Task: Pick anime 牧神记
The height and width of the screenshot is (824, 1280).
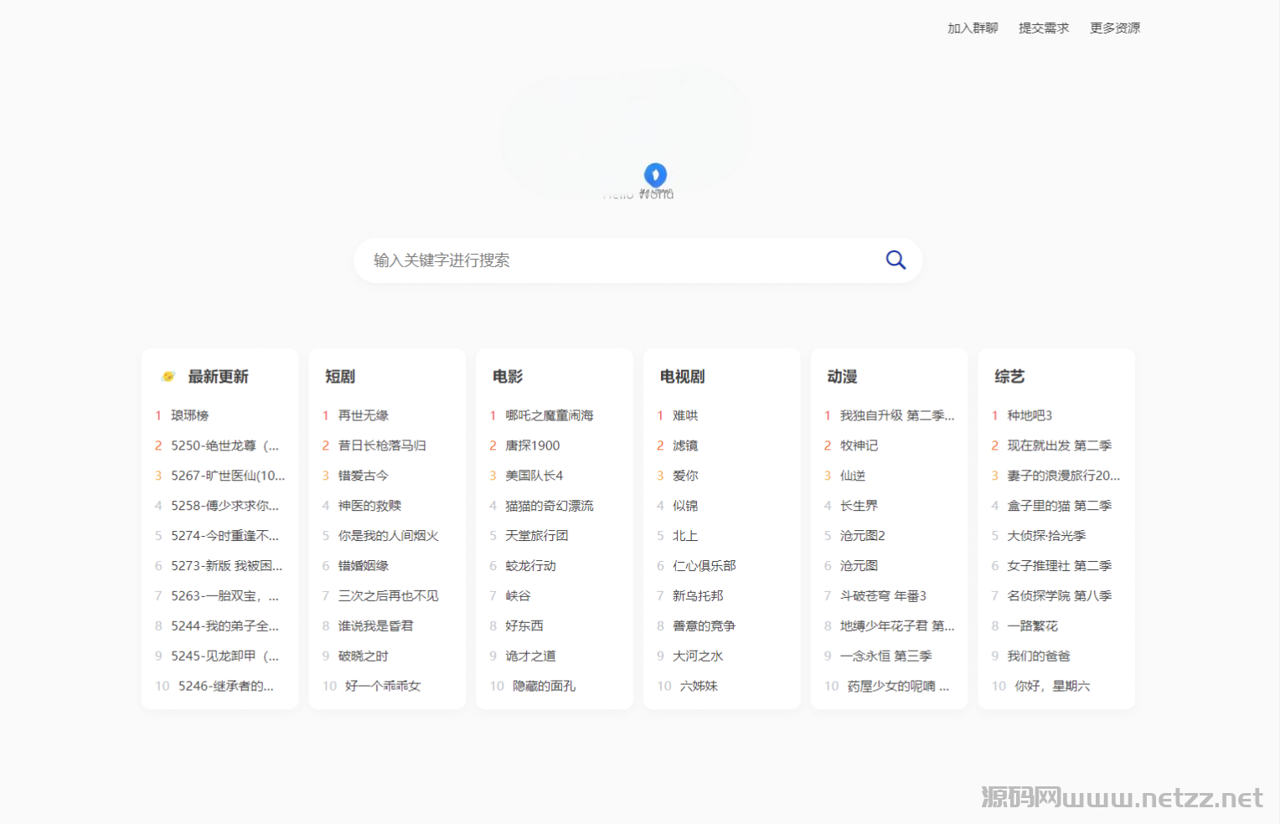Action: coord(859,445)
